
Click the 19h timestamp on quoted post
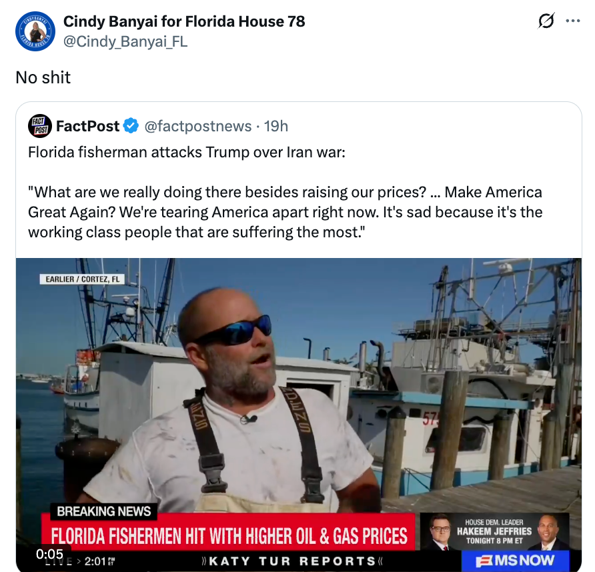coord(276,126)
